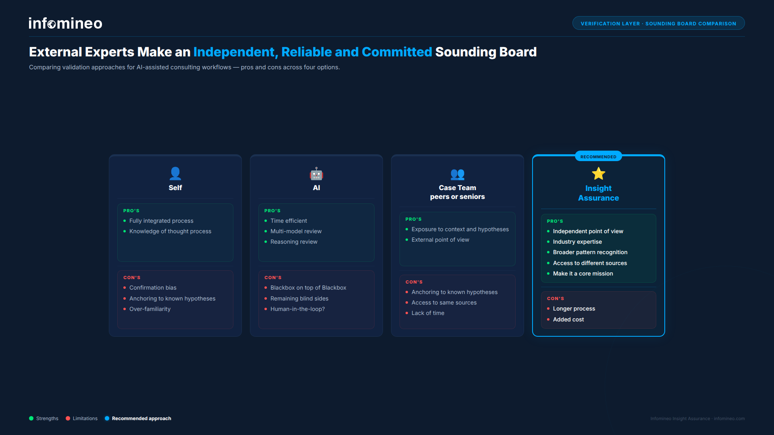The width and height of the screenshot is (774, 435).
Task: Click 'External point of view' bullet
Action: click(440, 240)
